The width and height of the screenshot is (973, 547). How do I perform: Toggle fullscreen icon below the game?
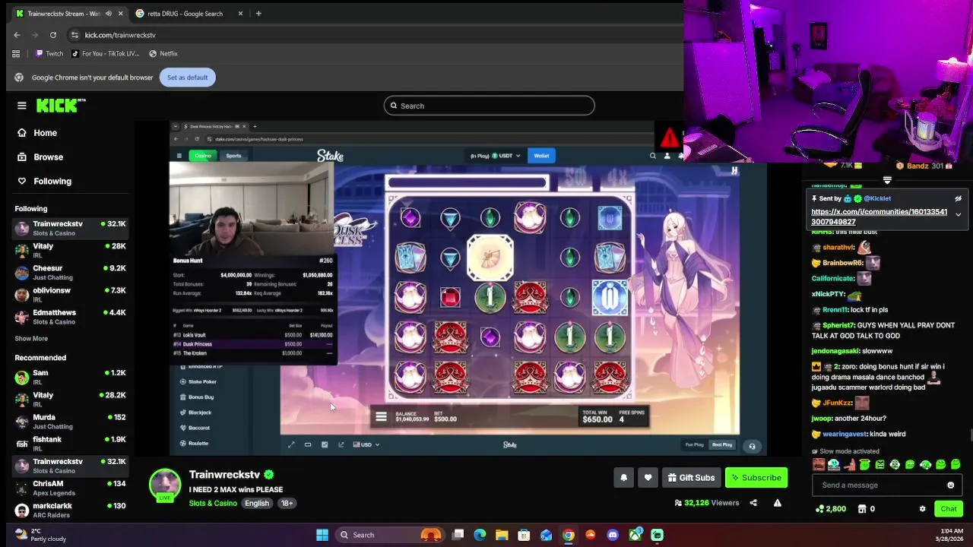point(291,445)
